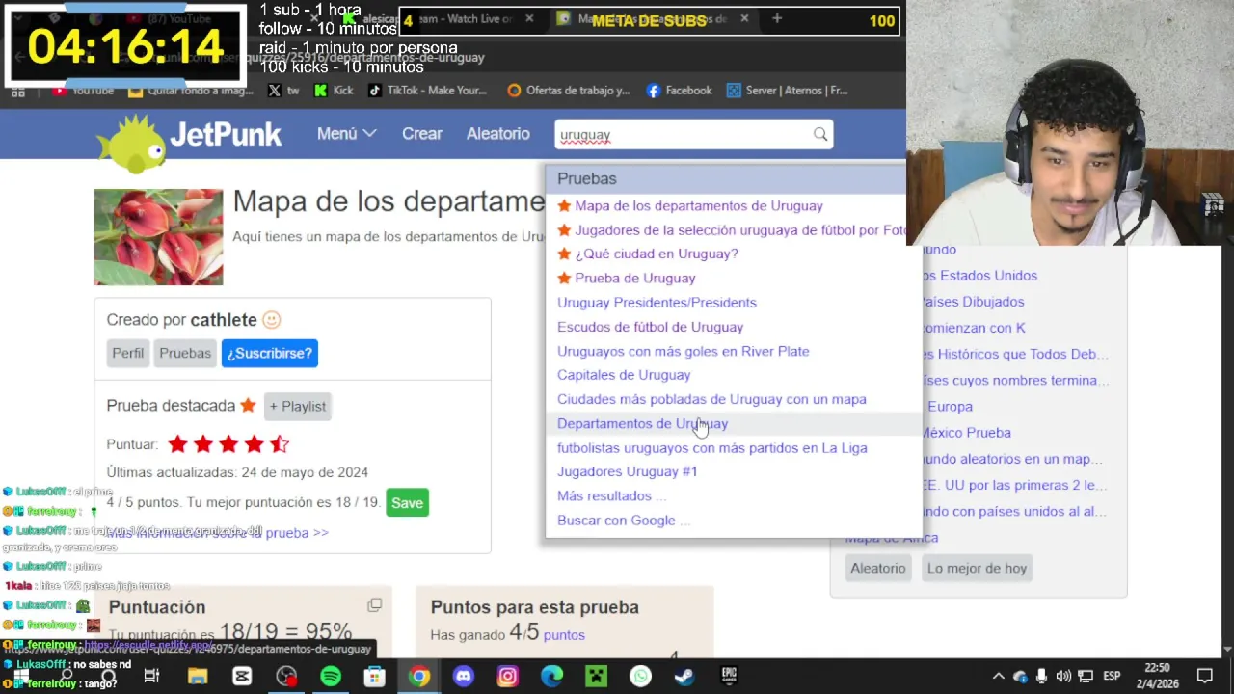Click 'México Prueba' sidebar link
The height and width of the screenshot is (694, 1234).
click(x=966, y=432)
